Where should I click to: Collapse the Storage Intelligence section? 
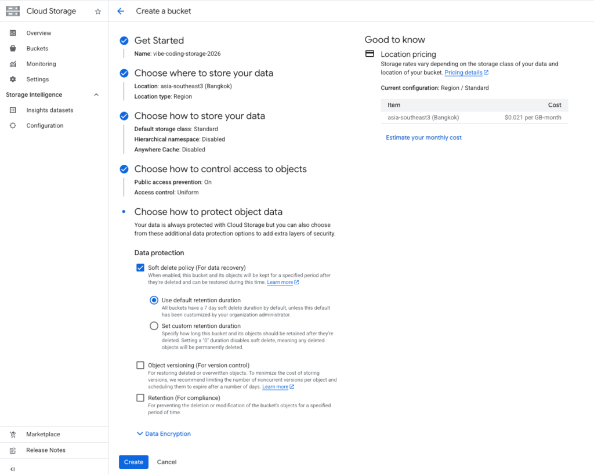coord(96,95)
